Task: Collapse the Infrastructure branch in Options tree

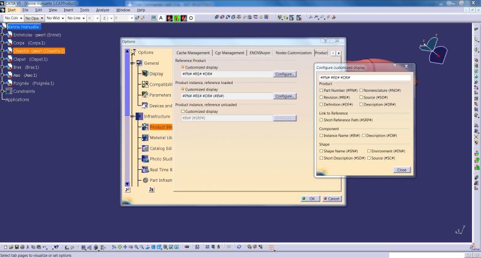Action: pyautogui.click(x=132, y=116)
